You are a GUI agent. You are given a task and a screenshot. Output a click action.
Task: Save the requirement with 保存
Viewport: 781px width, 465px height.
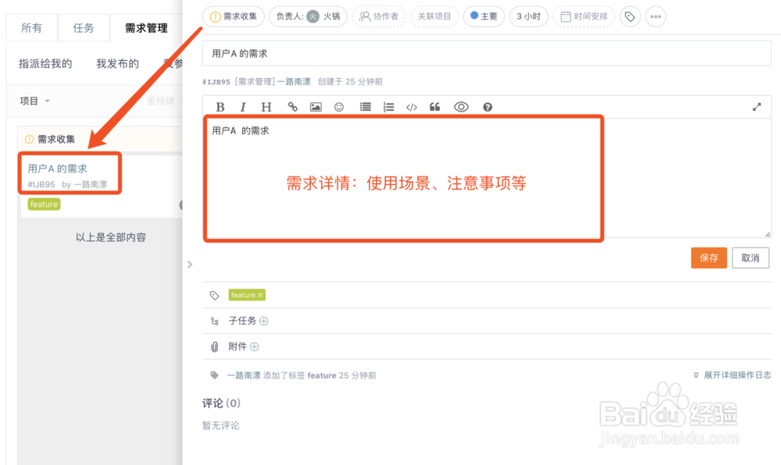(708, 257)
